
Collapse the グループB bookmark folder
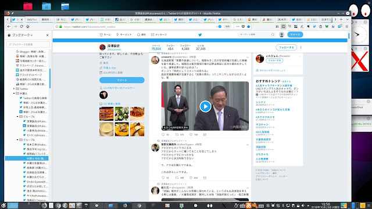click(x=17, y=140)
